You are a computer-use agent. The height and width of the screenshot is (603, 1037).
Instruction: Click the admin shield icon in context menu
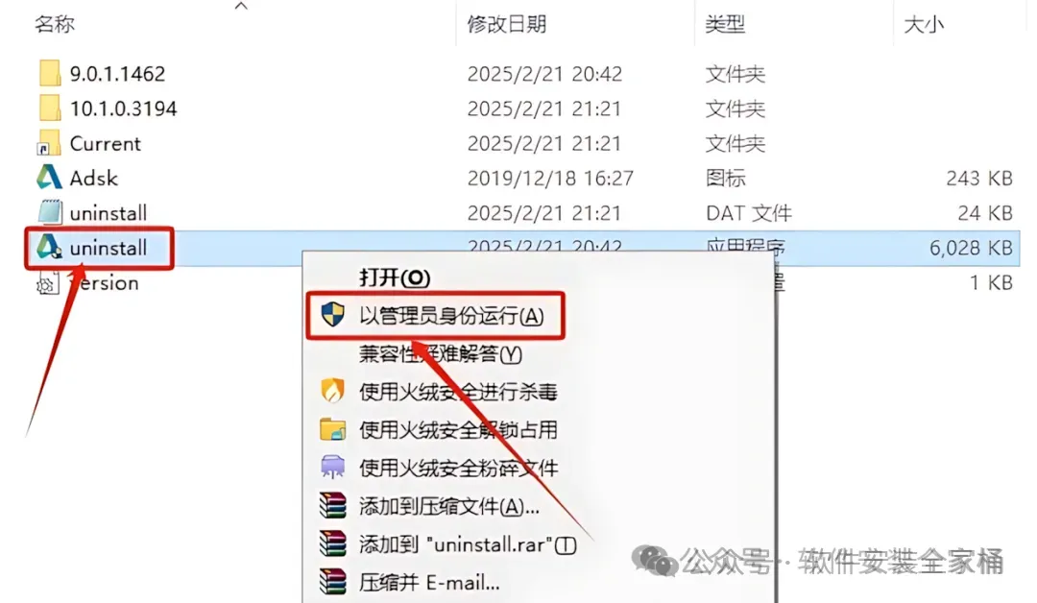pos(332,315)
